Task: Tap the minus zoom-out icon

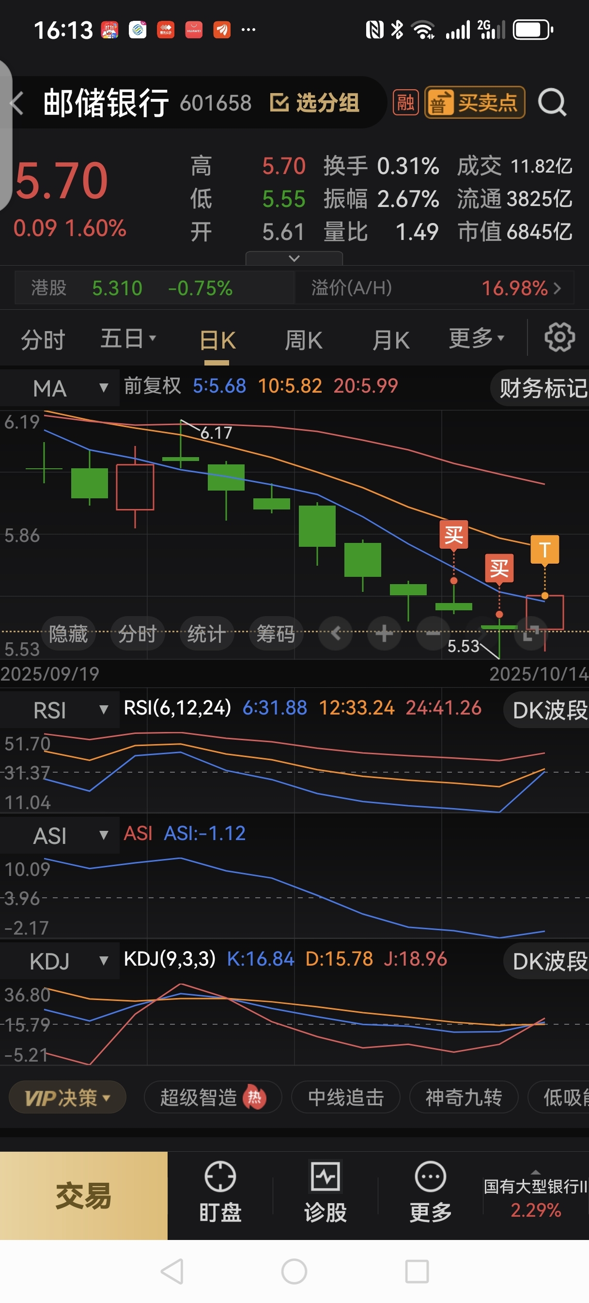Action: (x=433, y=633)
